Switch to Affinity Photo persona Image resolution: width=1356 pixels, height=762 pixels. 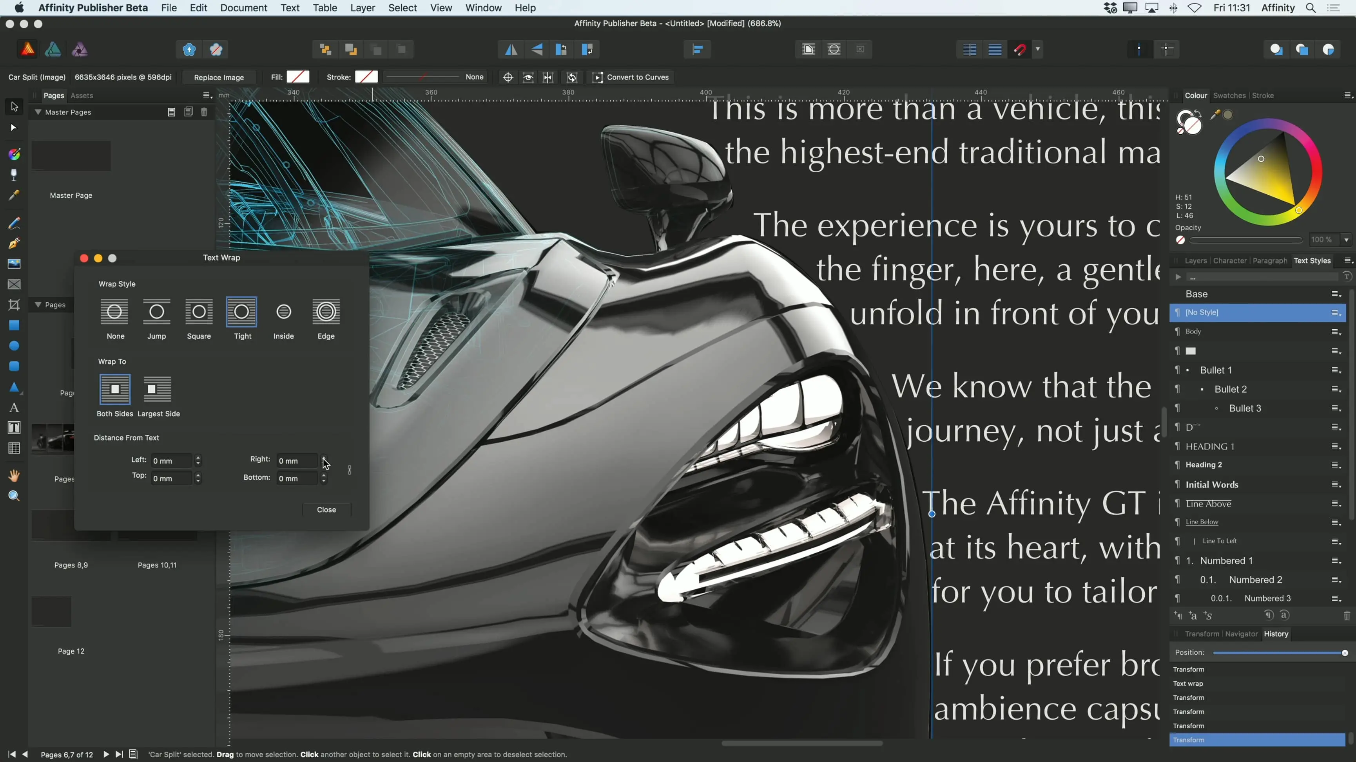point(80,49)
